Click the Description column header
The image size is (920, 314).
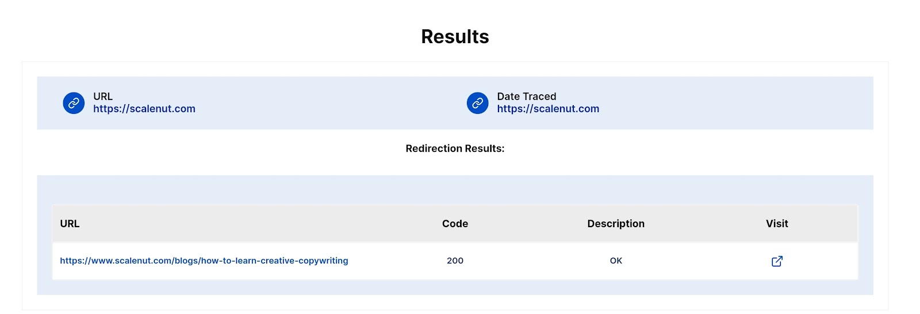[616, 224]
